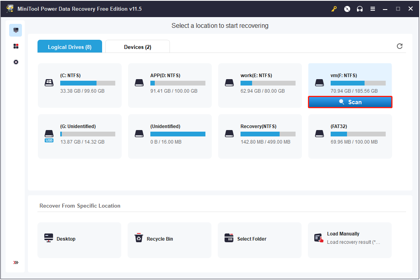Click the bootable media disc icon

pyautogui.click(x=347, y=9)
